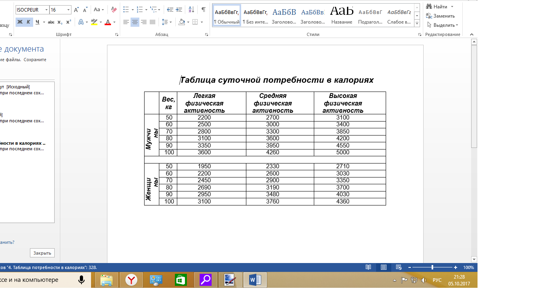This screenshot has width=543, height=307.
Task: Click the Заменить button
Action: (441, 16)
